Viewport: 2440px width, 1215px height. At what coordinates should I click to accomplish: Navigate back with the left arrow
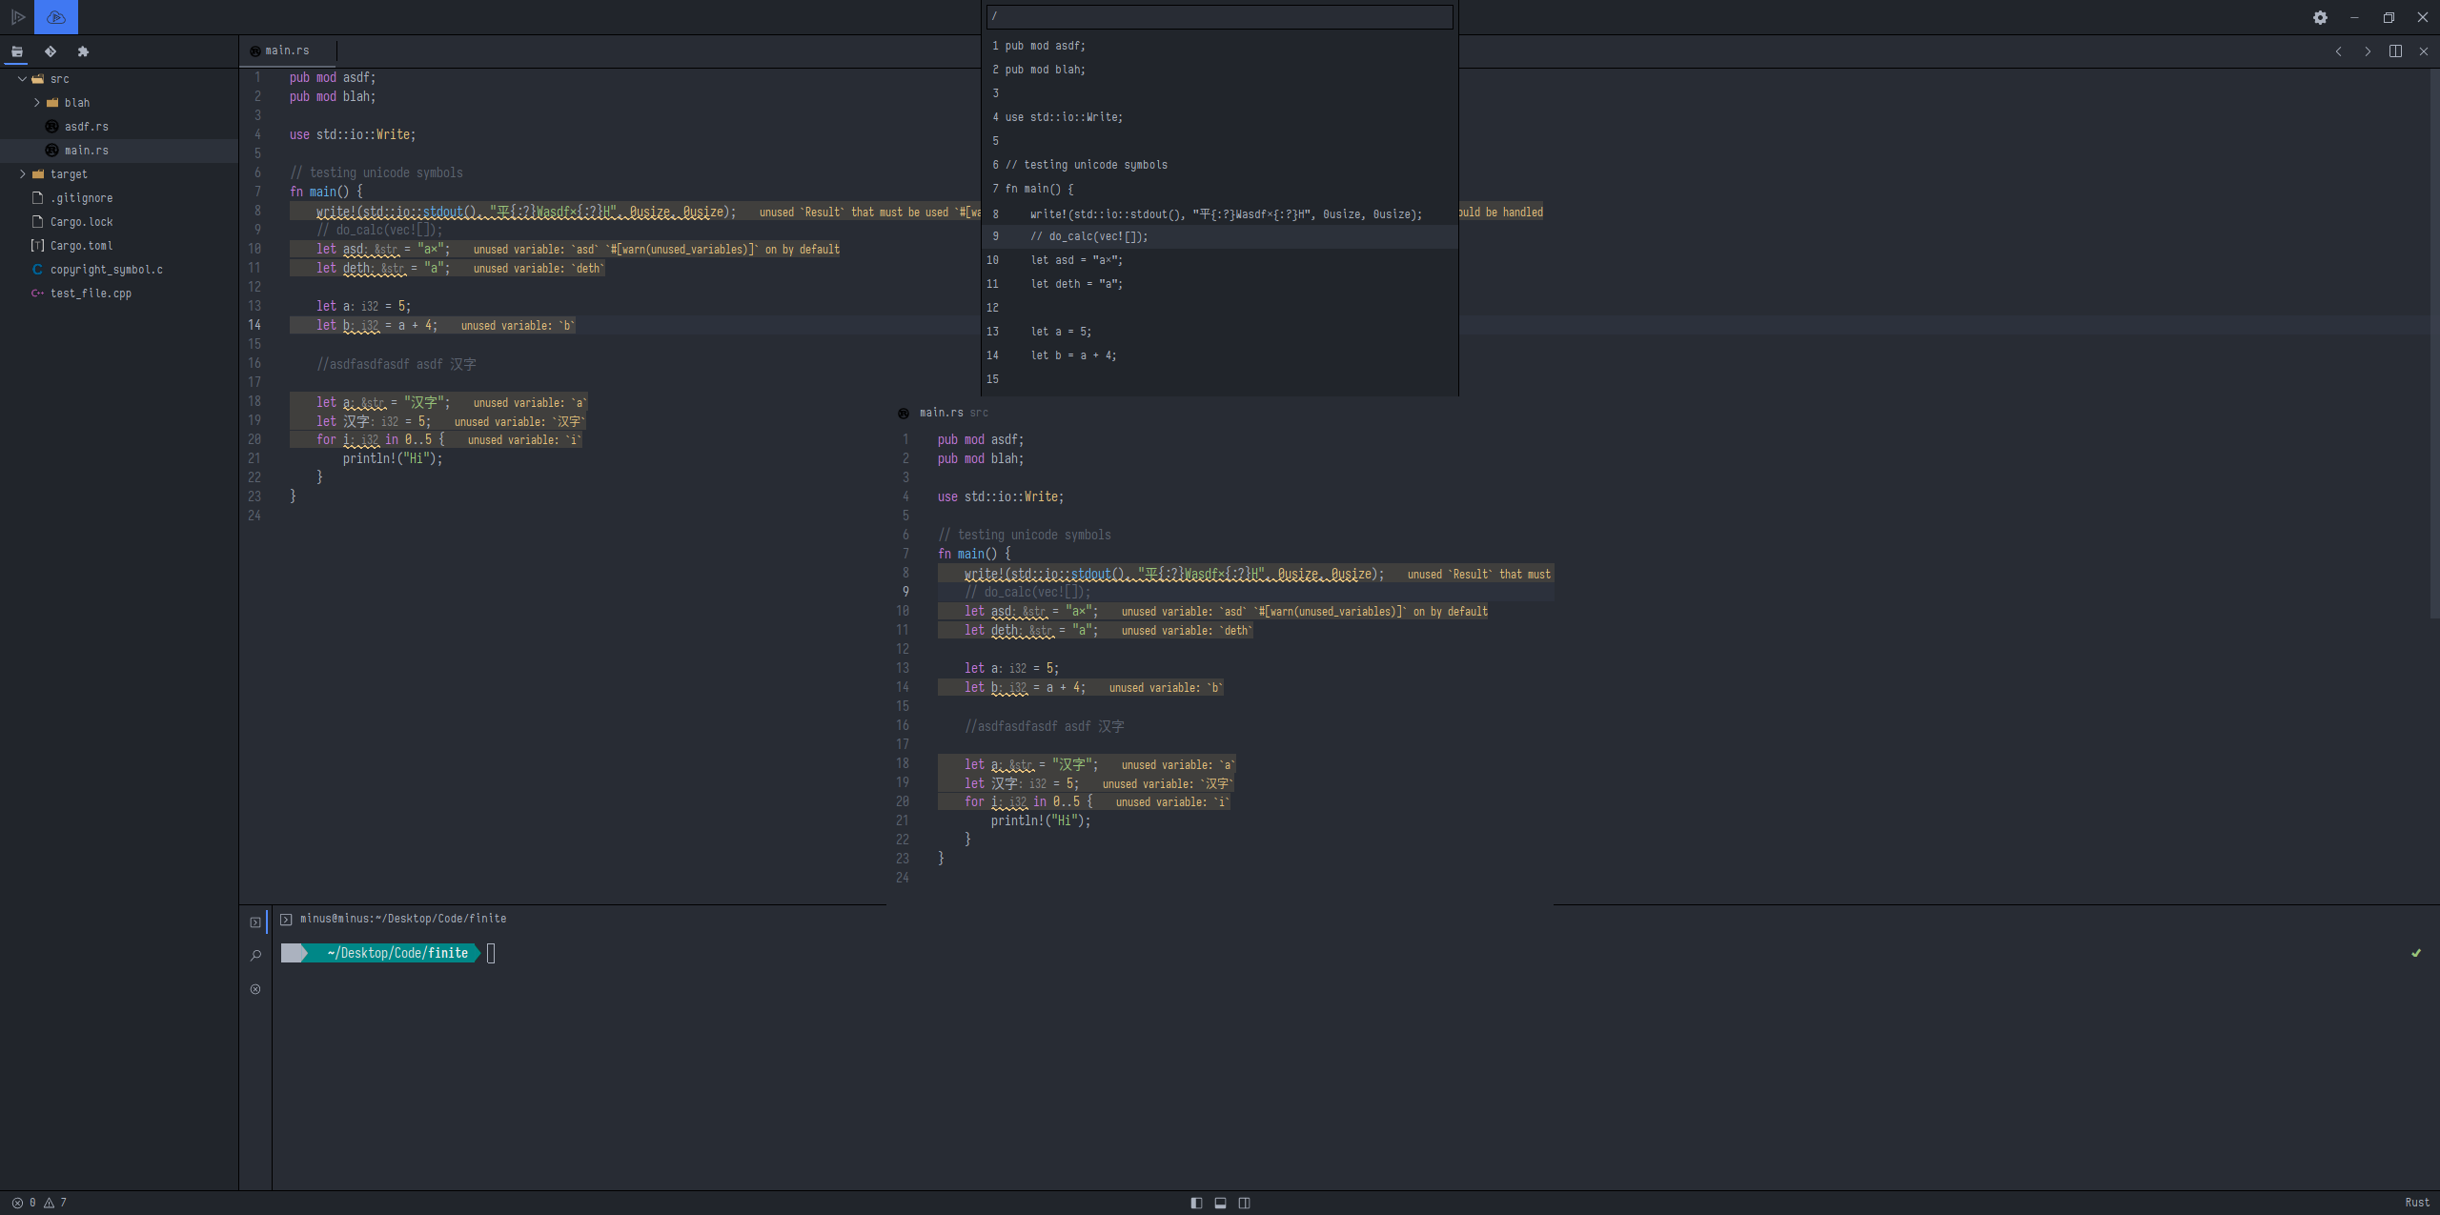click(x=2338, y=51)
